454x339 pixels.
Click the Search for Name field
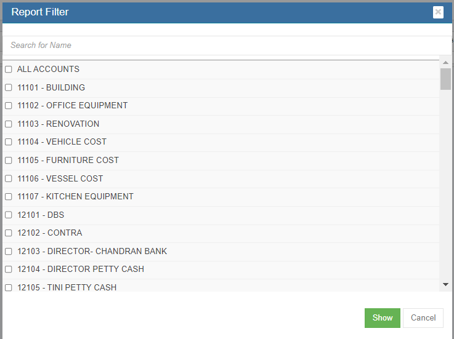click(x=227, y=46)
